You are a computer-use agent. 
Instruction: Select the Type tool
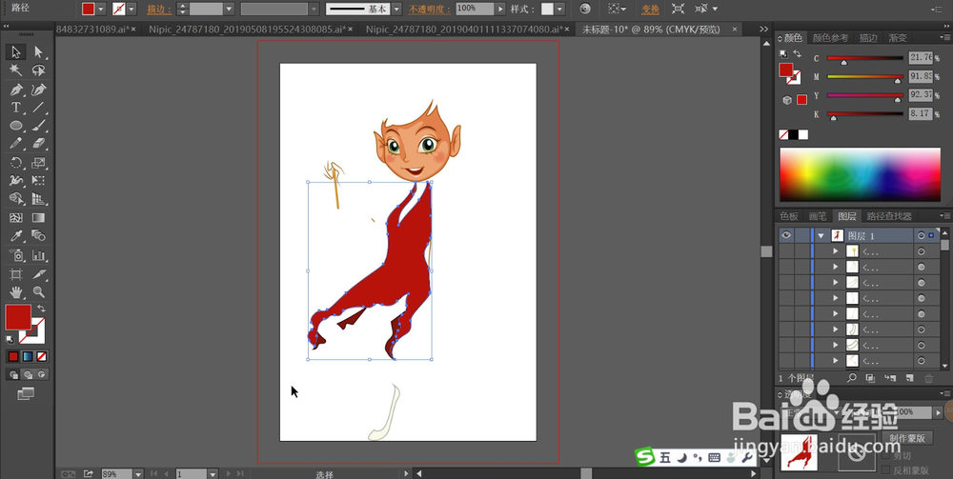point(16,108)
